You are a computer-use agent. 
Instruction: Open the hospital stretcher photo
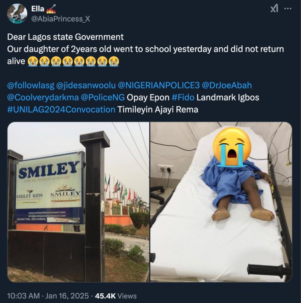pyautogui.click(x=221, y=202)
